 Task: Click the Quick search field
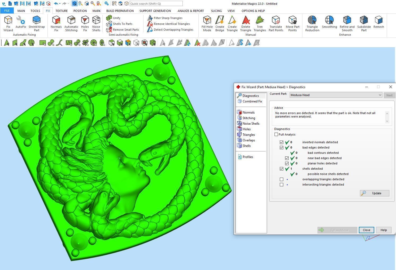pyautogui.click(x=156, y=4)
